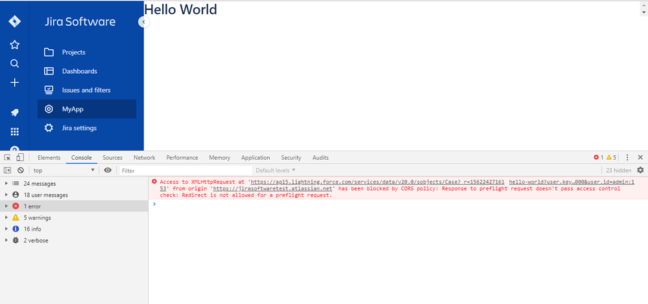This screenshot has height=304, width=648.
Task: Open console settings gear icon
Action: [x=640, y=170]
